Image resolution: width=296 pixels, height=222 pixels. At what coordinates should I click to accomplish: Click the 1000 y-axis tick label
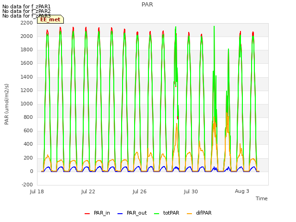[27, 104]
